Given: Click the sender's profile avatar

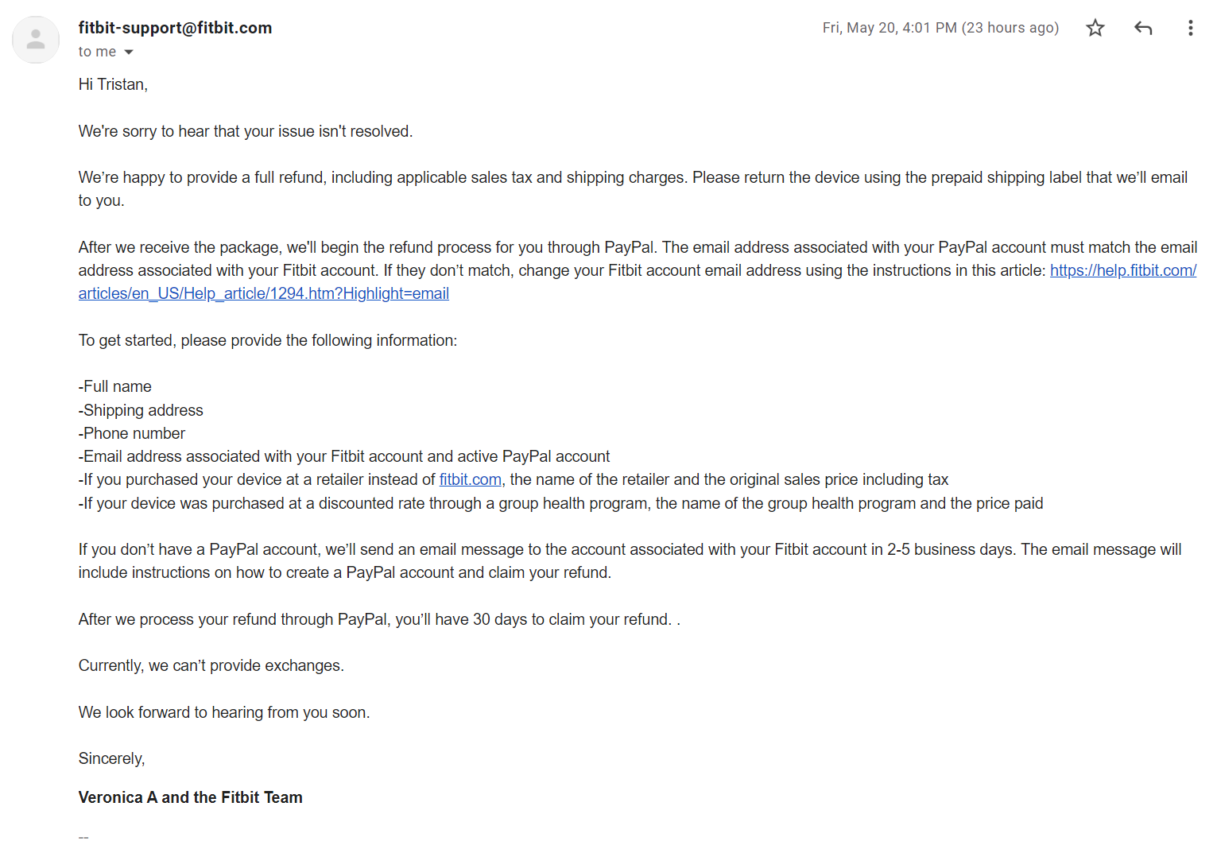Looking at the screenshot, I should coord(36,39).
